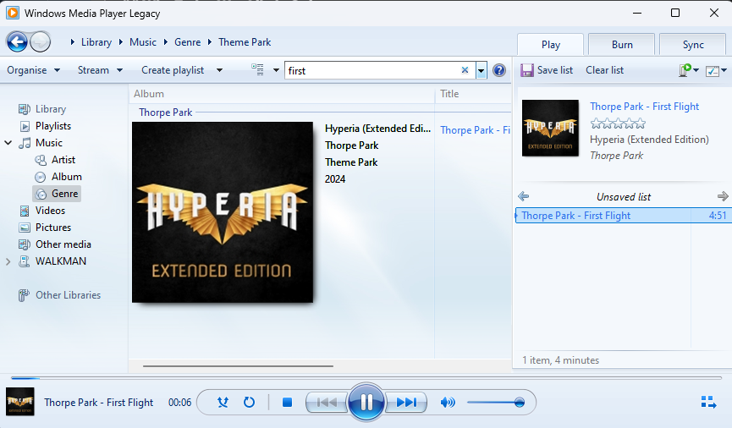Expand the WALKMAN device node
This screenshot has height=428, width=732.
click(x=8, y=261)
